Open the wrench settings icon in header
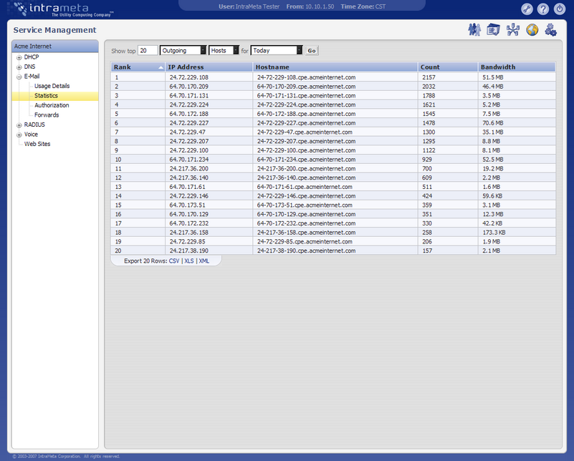 (527, 9)
